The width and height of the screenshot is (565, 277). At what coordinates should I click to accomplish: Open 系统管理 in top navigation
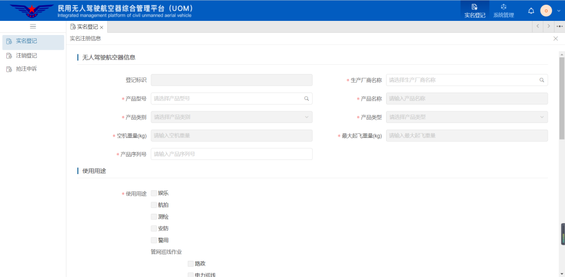point(503,10)
